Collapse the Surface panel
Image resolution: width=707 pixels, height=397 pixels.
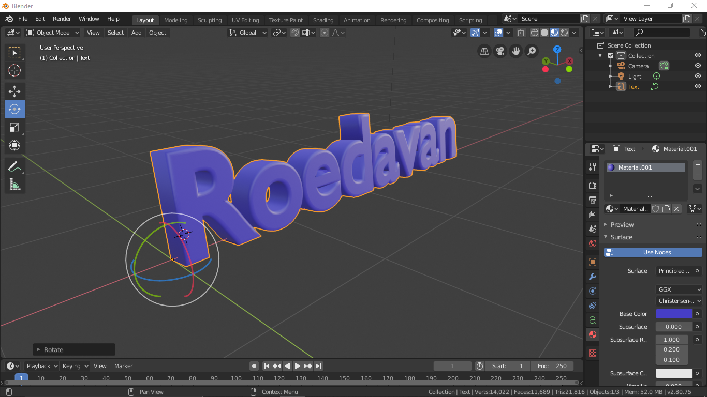tap(622, 237)
